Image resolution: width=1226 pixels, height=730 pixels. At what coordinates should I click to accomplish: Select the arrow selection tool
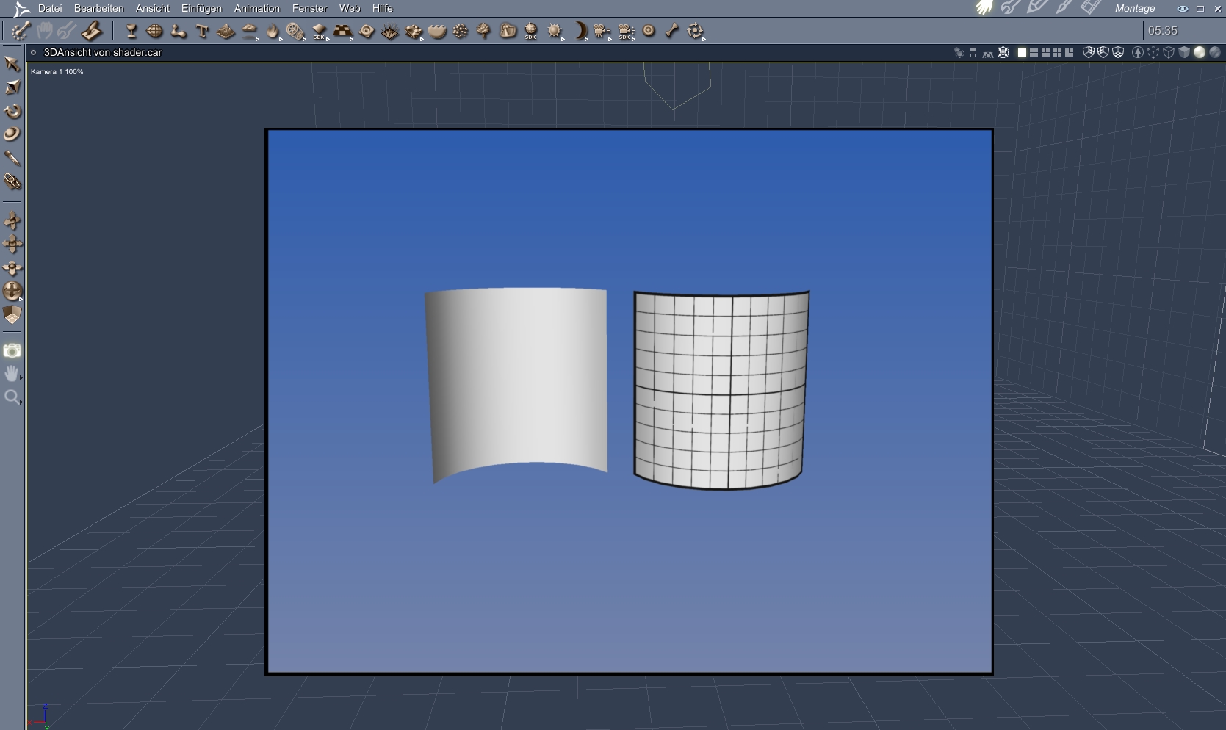pos(12,64)
